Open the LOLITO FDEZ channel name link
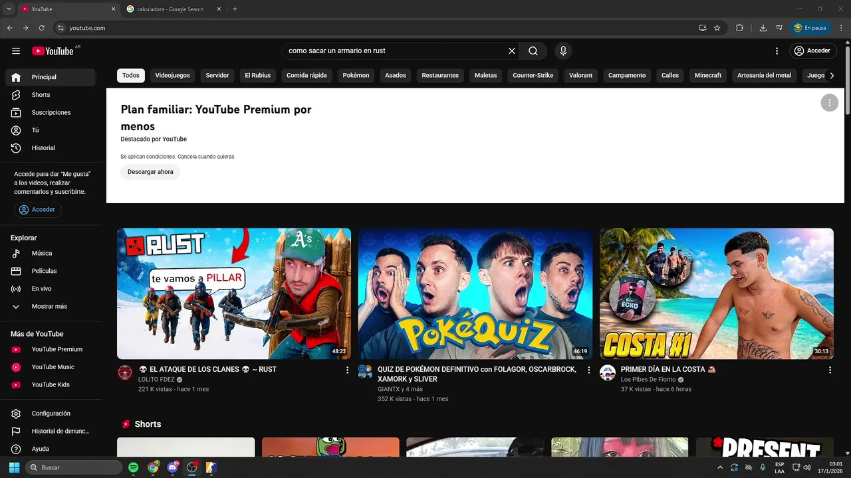This screenshot has width=851, height=478. coord(156,379)
